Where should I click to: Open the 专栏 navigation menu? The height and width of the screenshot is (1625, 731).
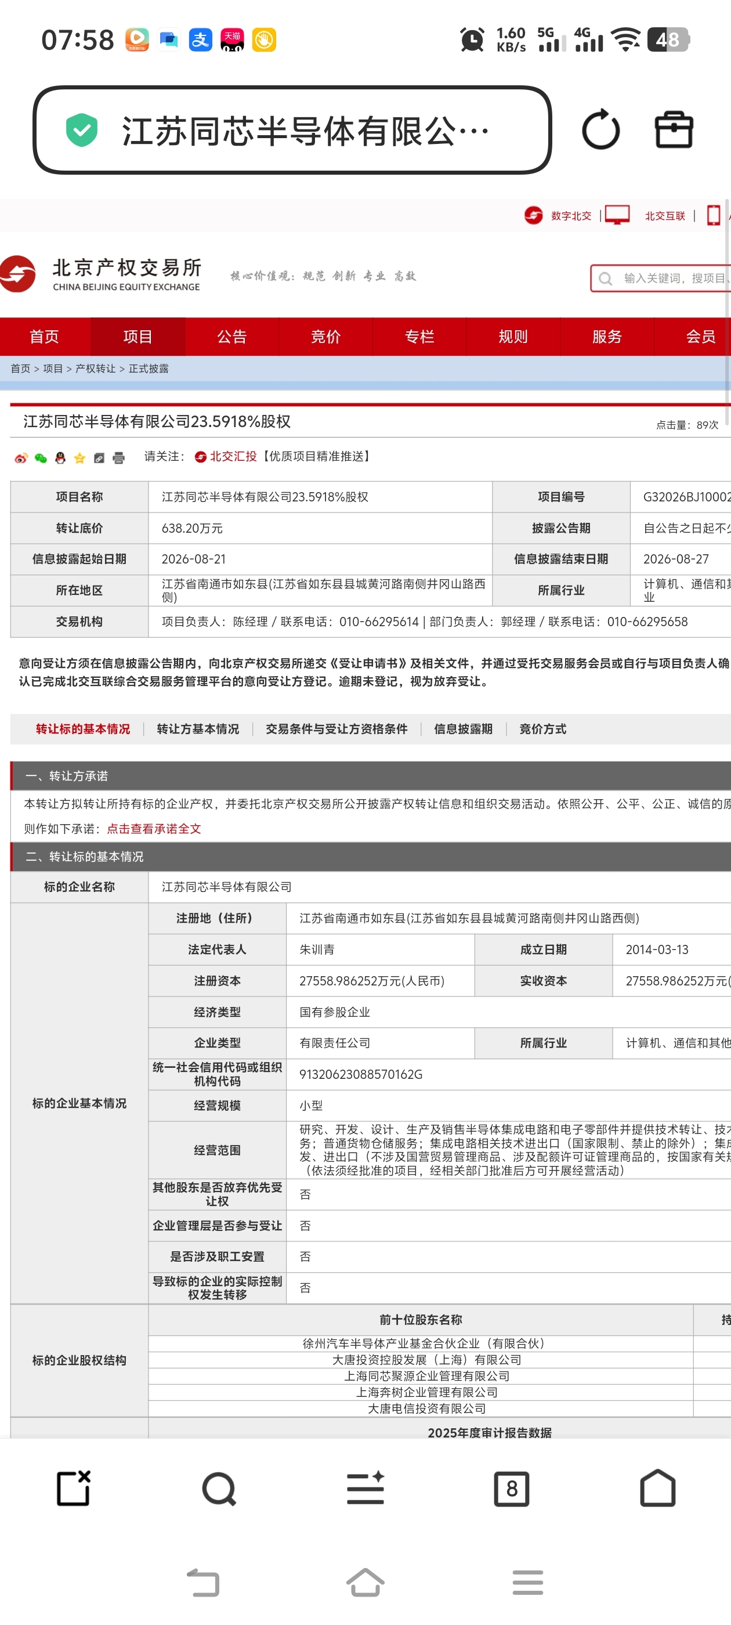[x=419, y=336]
